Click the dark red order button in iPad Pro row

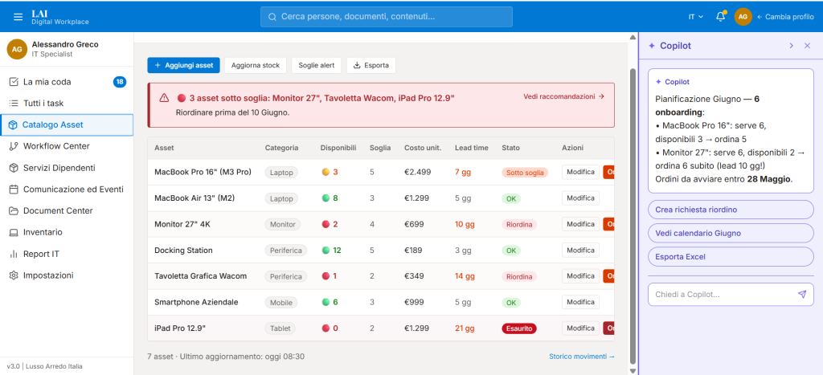[609, 328]
